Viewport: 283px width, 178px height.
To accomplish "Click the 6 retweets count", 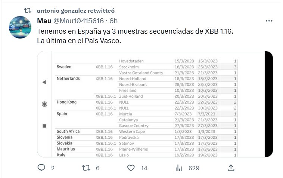I will click(x=97, y=168).
